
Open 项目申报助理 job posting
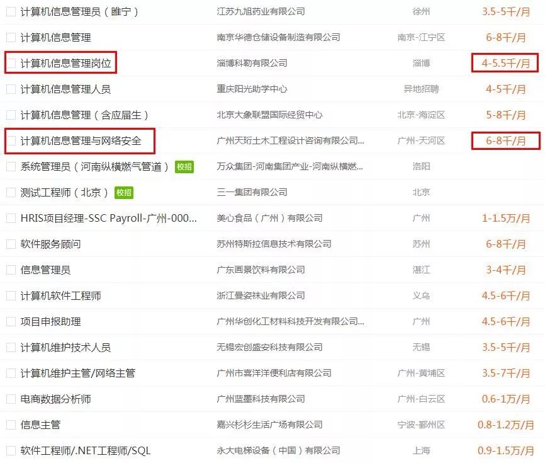point(50,321)
